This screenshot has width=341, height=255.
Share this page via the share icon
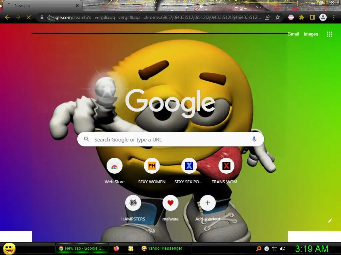click(267, 17)
